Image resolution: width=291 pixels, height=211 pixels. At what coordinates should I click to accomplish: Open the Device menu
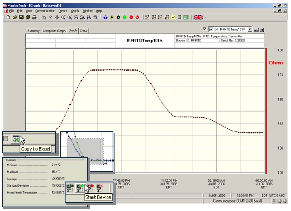point(63,11)
